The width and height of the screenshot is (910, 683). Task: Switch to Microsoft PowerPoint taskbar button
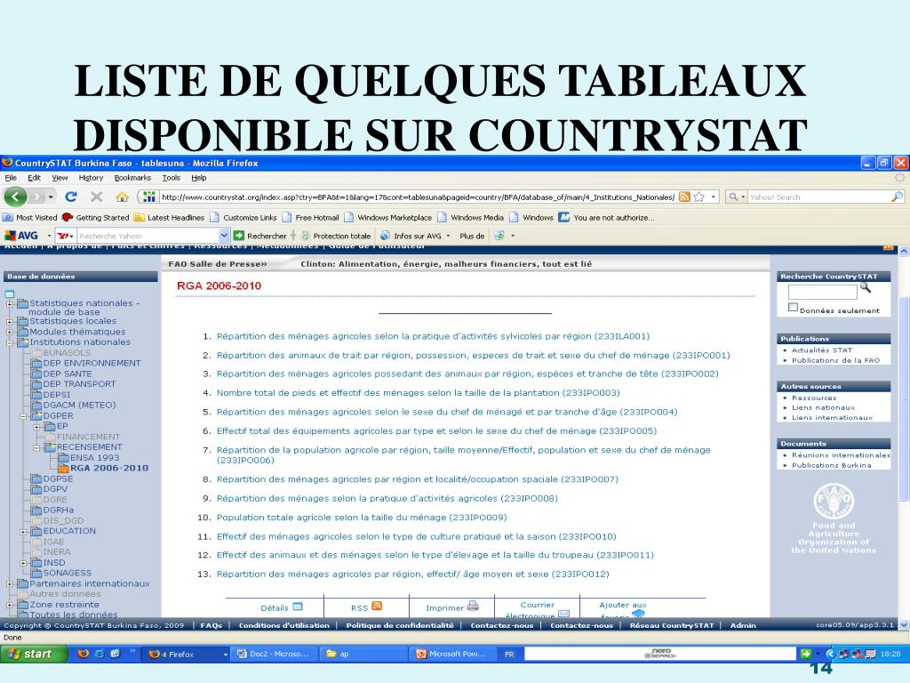click(x=451, y=654)
